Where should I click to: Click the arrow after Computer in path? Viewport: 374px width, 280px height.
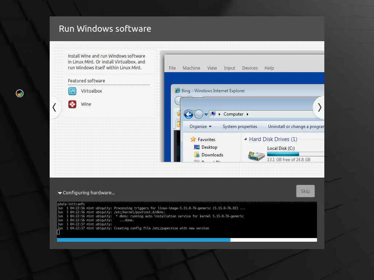pyautogui.click(x=248, y=114)
